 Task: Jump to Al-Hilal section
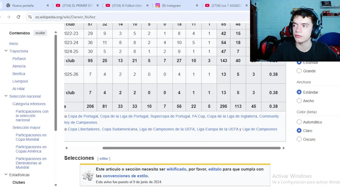pyautogui.click(x=18, y=89)
